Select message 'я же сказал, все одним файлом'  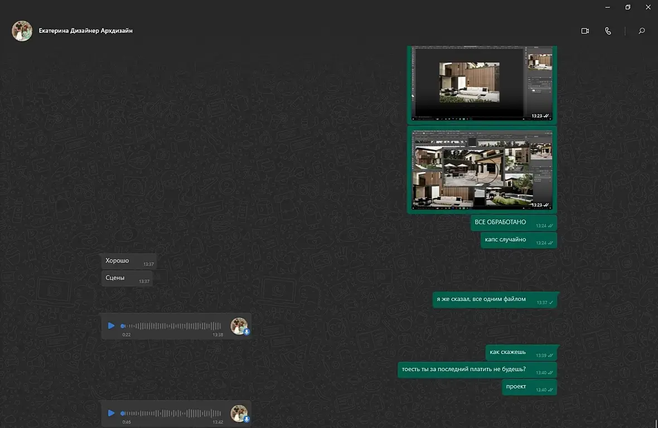(495, 300)
